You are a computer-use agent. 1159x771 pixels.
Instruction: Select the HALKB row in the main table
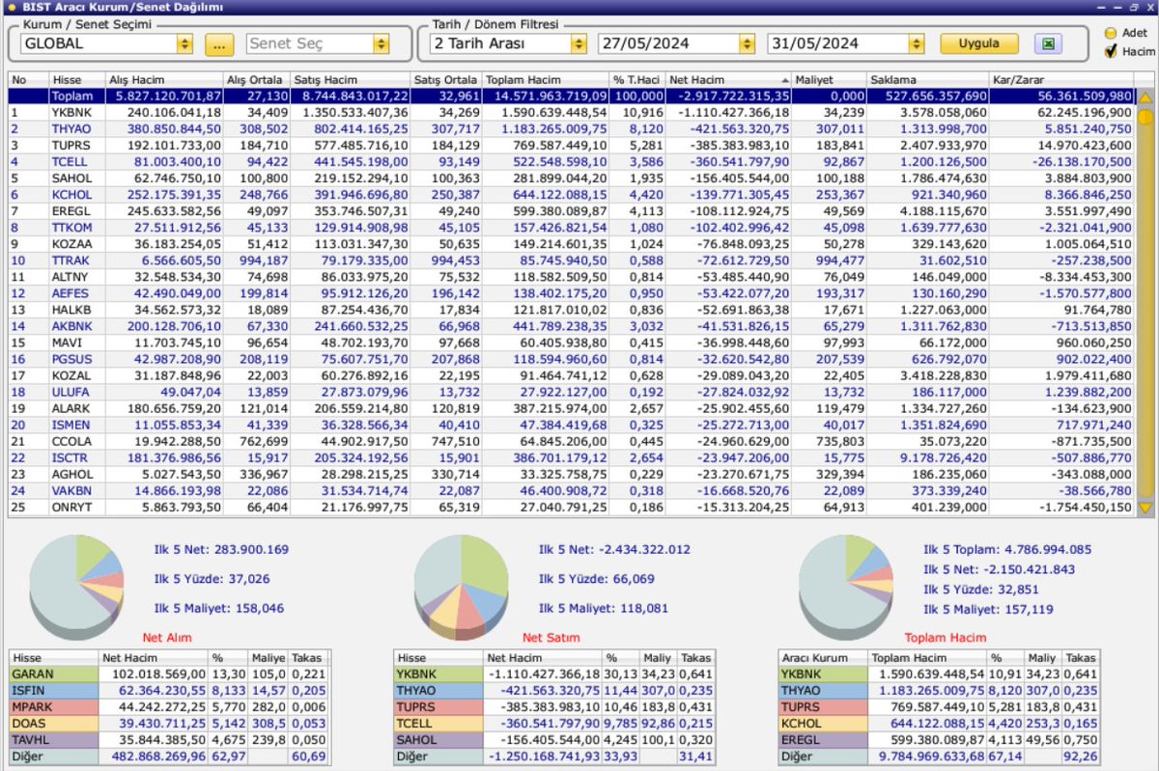click(571, 310)
